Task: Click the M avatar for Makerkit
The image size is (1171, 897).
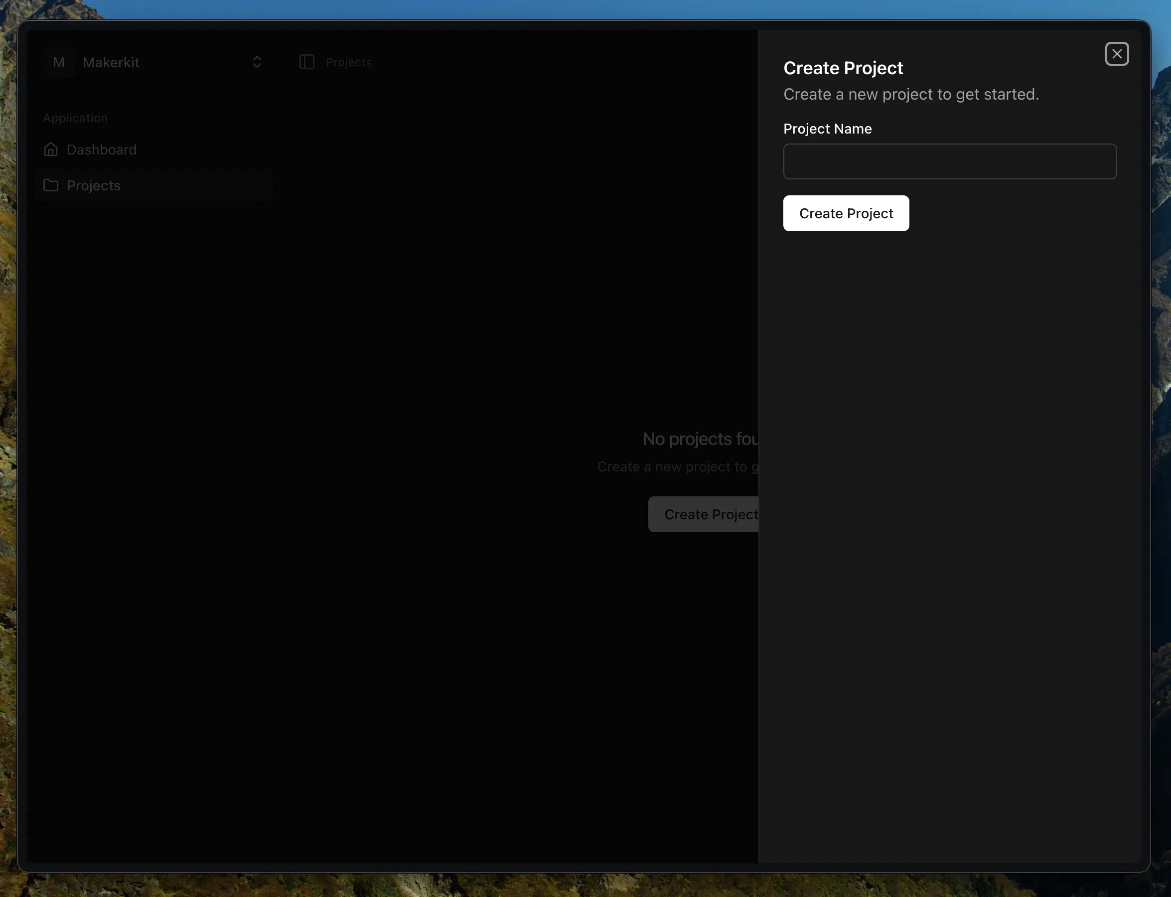Action: [x=59, y=62]
